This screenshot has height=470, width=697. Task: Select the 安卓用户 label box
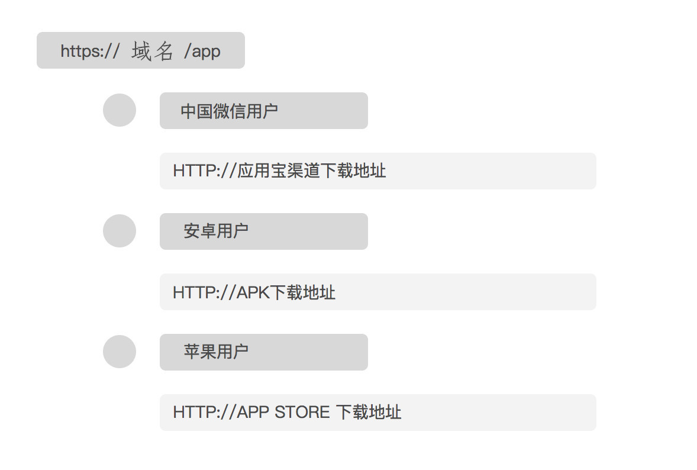click(264, 231)
